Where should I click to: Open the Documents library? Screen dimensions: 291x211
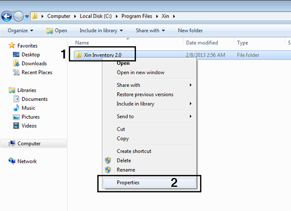[35, 99]
